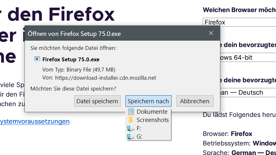
Task: Pick the G: menu entry label
Action: click(139, 136)
